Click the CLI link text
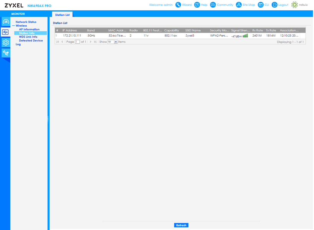314x230 pixels. [266, 5]
